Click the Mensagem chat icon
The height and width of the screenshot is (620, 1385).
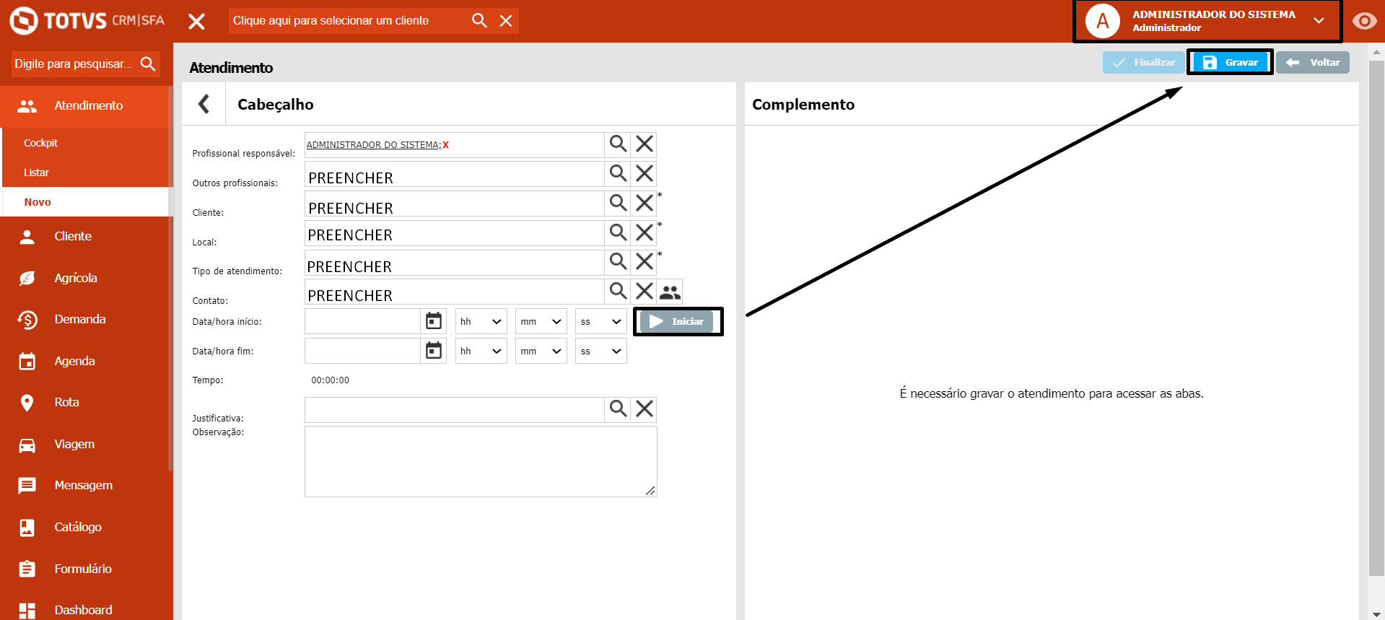point(27,486)
